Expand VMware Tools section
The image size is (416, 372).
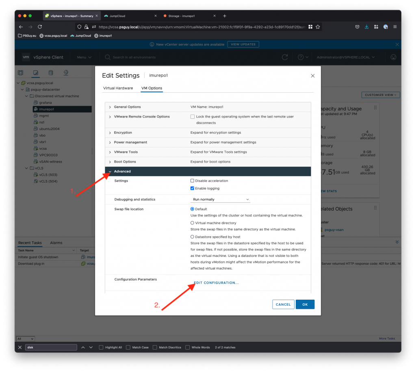(x=110, y=152)
